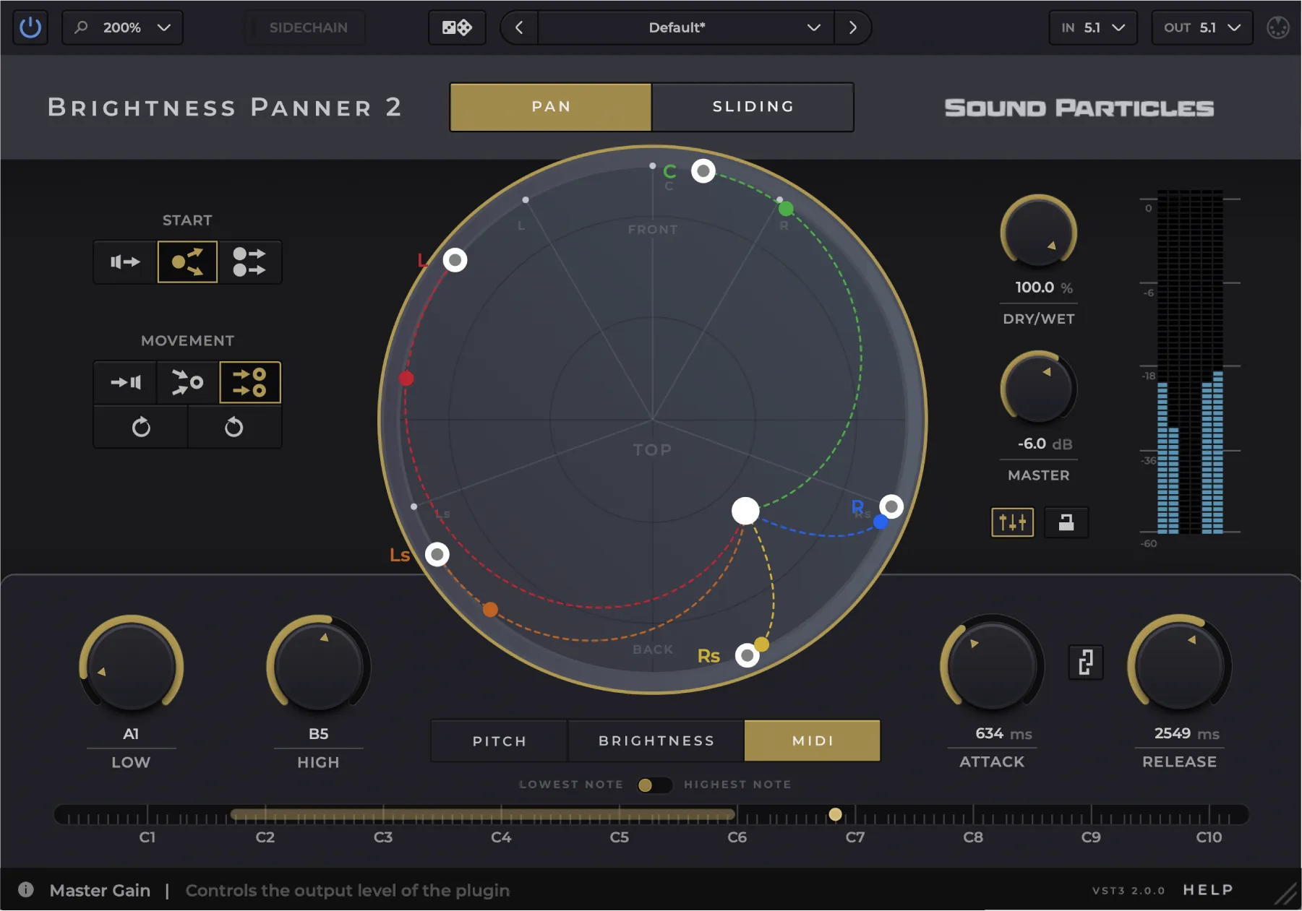Select the first Start mode icon
Viewport: 1302px width, 911px height.
pyautogui.click(x=125, y=262)
